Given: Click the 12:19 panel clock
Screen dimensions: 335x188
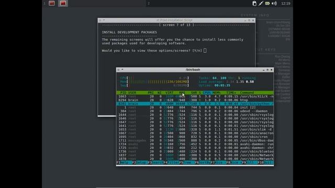Looking at the screenshot, I should [286, 4].
